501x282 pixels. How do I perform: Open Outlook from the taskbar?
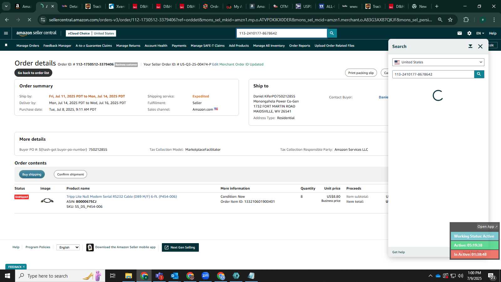(175, 276)
